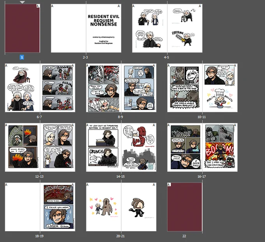
Task: Select page 21 chibi character with gun
Action: [139, 207]
